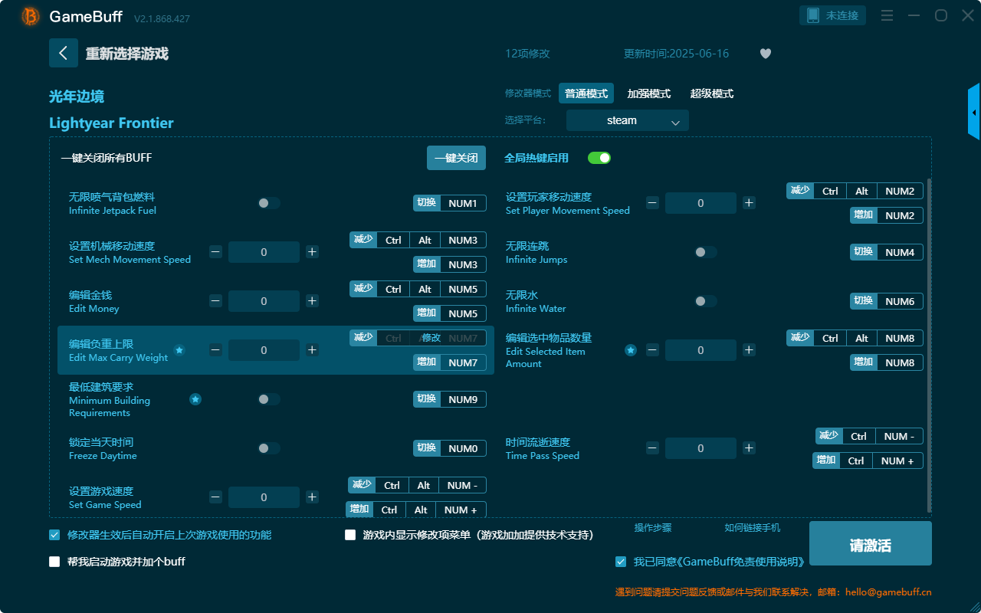Click NUM9 hotkey for Minimum Building Requirements
Screen dimensions: 981x613
tap(450, 399)
